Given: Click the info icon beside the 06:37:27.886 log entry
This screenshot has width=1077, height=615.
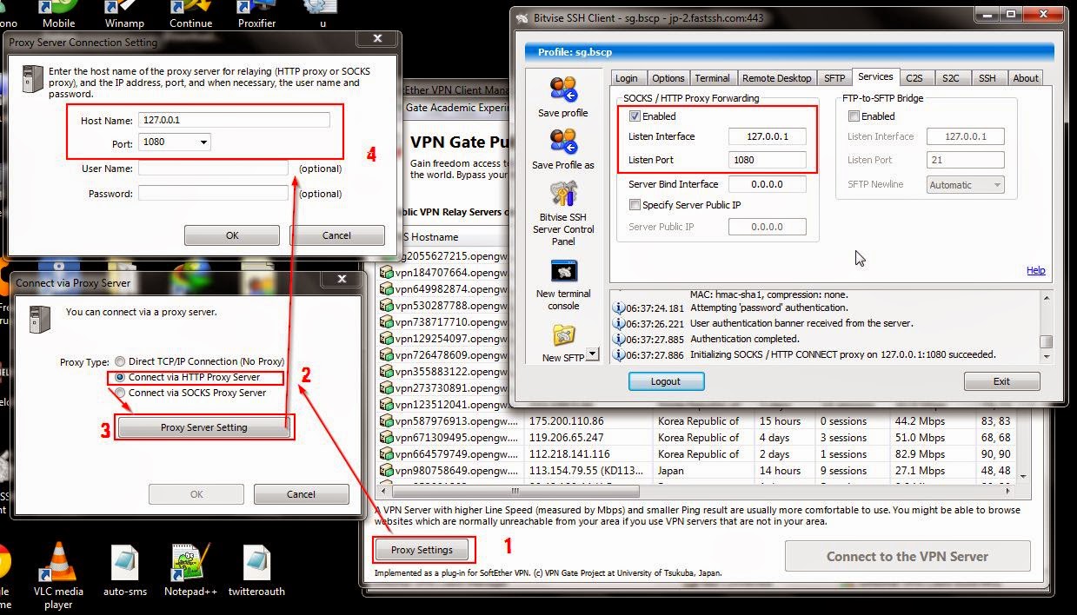Looking at the screenshot, I should click(x=619, y=354).
